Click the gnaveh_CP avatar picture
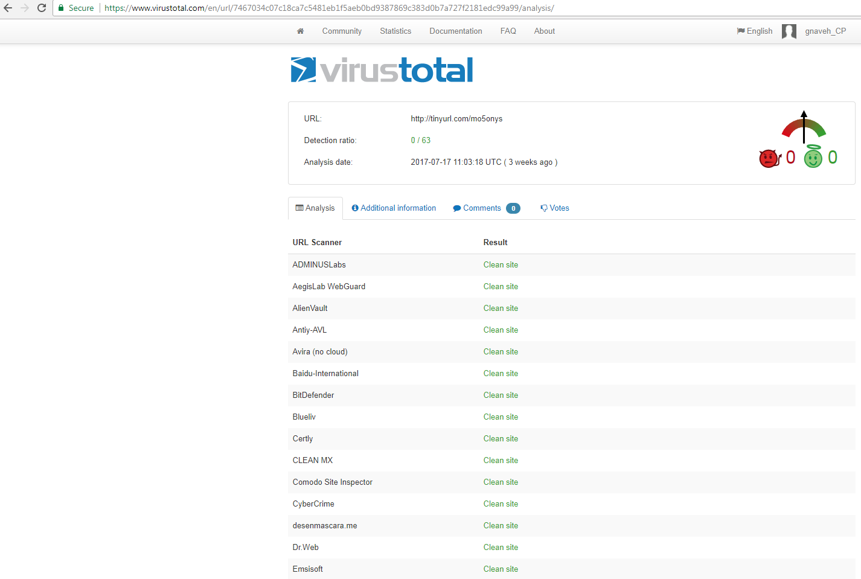The height and width of the screenshot is (579, 861). click(789, 31)
